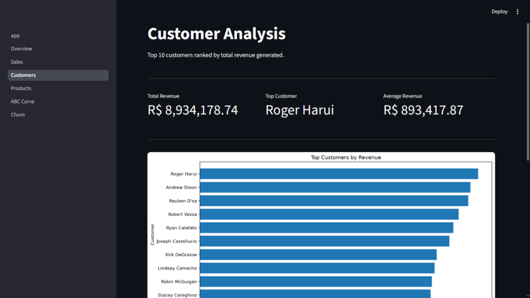Click the Reuben D'sa axis label
Image resolution: width=530 pixels, height=298 pixels.
[183, 201]
